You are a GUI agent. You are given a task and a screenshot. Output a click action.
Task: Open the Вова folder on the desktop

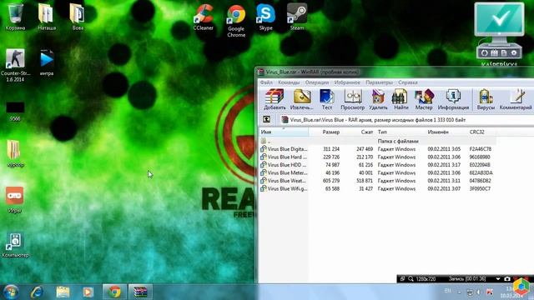78,17
